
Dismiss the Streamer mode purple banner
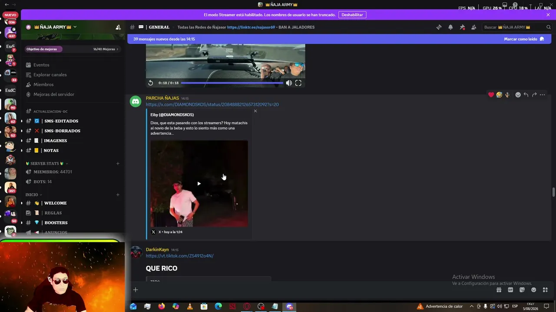tap(548, 15)
